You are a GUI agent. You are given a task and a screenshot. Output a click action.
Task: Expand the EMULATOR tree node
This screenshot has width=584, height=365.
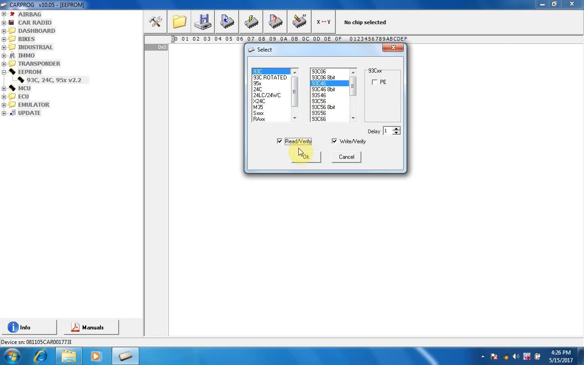pyautogui.click(x=4, y=104)
